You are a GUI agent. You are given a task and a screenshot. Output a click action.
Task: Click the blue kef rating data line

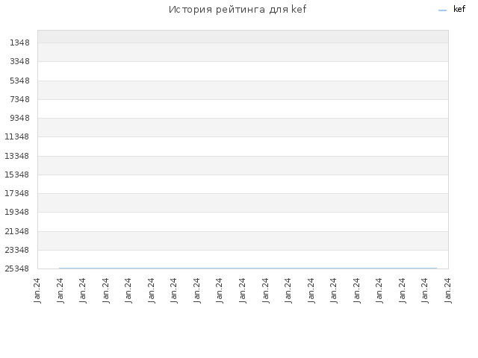coord(248,268)
